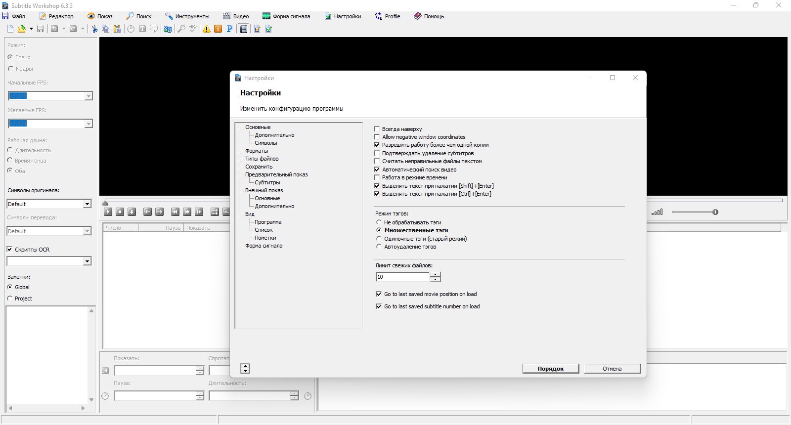Viewport: 791px width, 425px height.
Task: Expand the Начальные FPS combo box
Action: click(x=88, y=96)
